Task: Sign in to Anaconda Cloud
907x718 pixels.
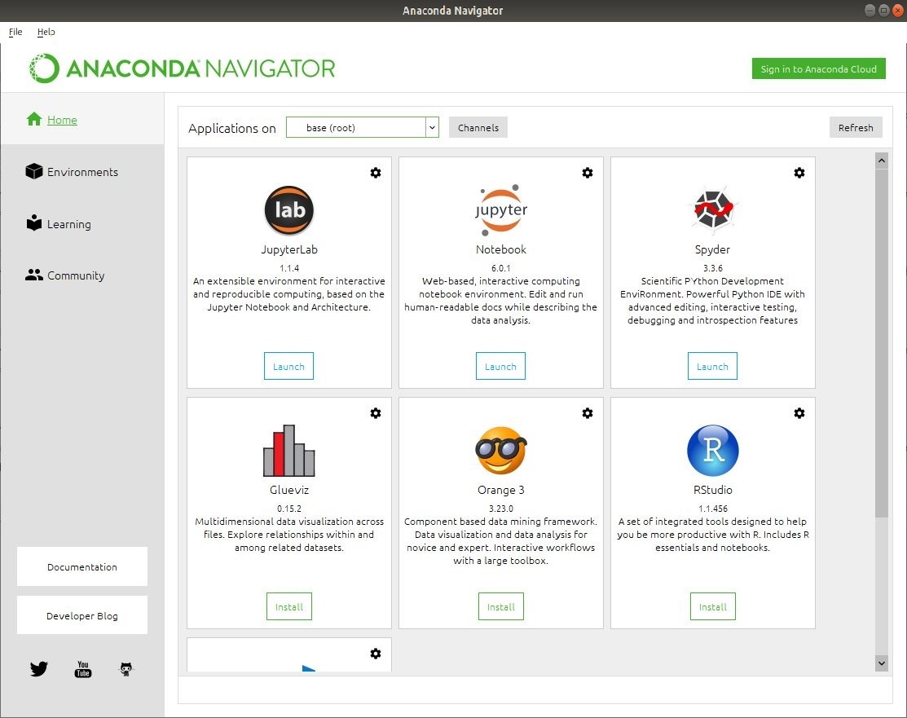Action: pyautogui.click(x=818, y=68)
